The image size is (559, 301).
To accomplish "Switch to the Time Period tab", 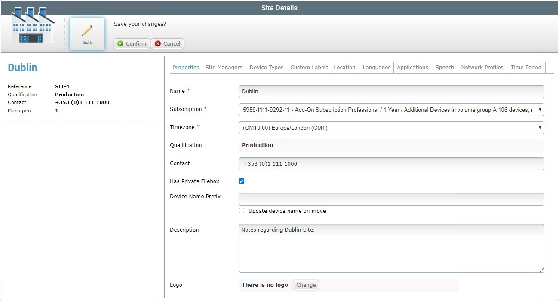I will pyautogui.click(x=526, y=67).
